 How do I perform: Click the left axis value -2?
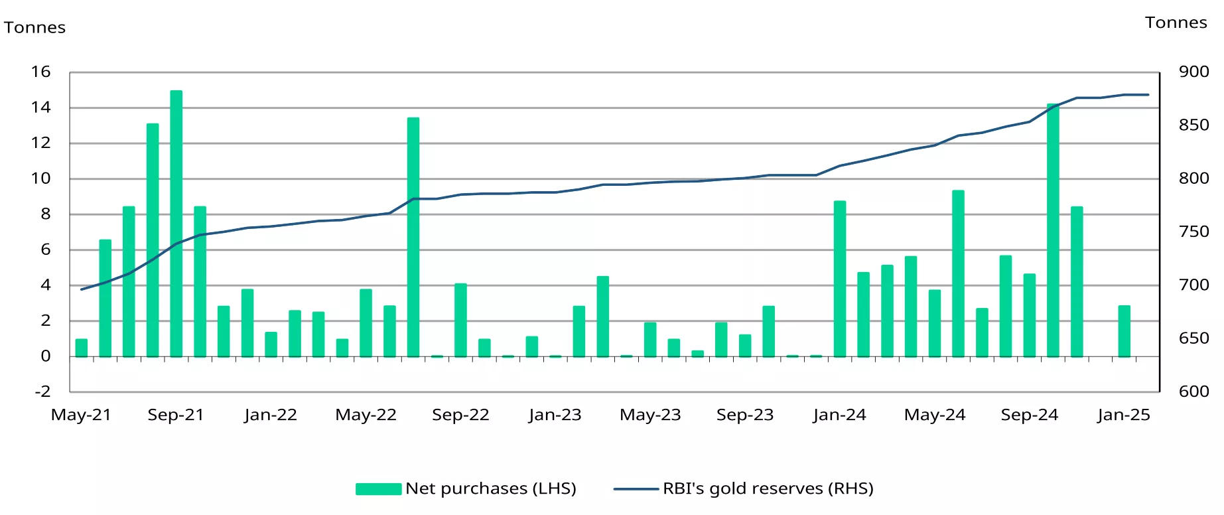[x=42, y=392]
